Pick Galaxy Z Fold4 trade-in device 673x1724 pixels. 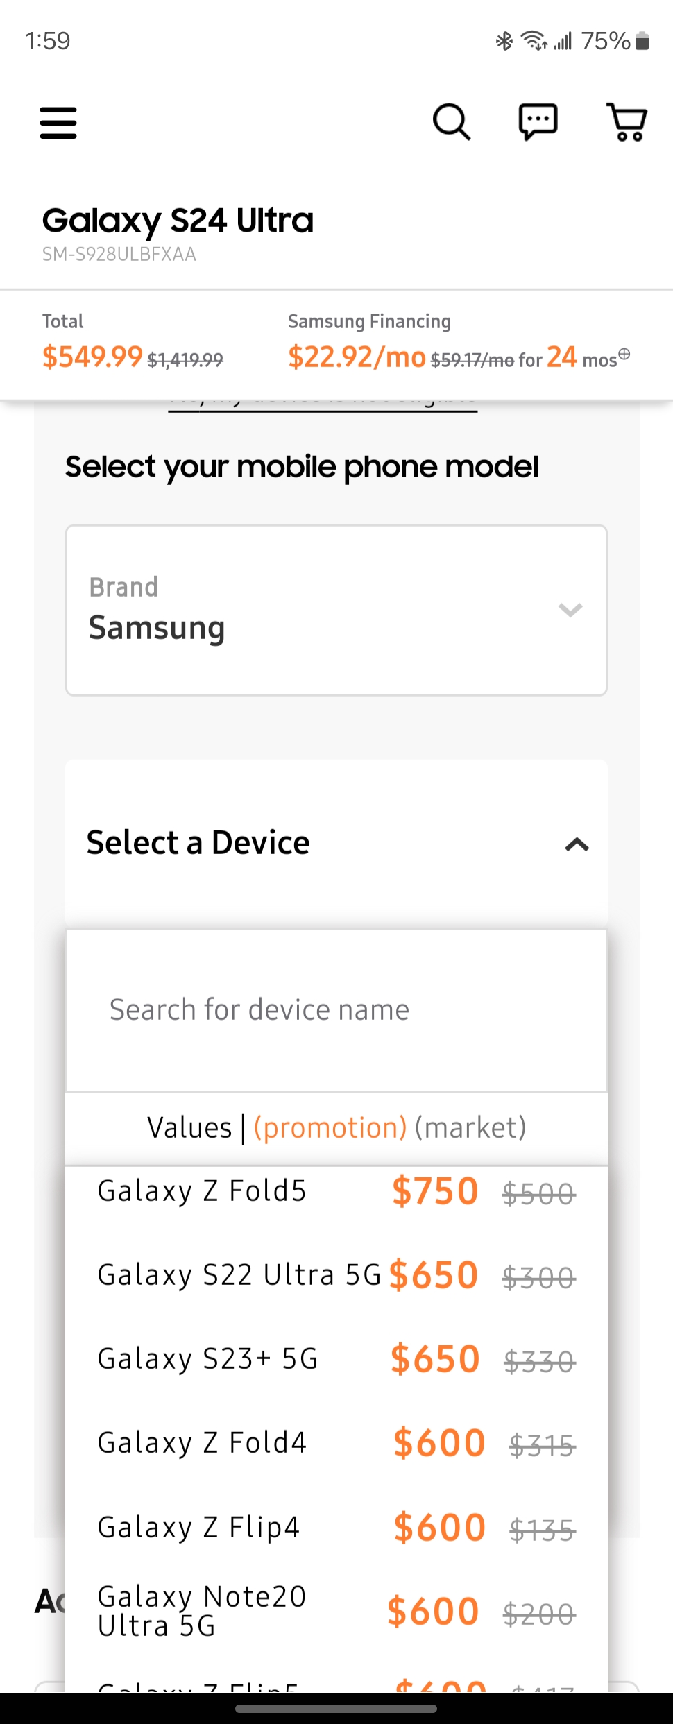click(336, 1443)
